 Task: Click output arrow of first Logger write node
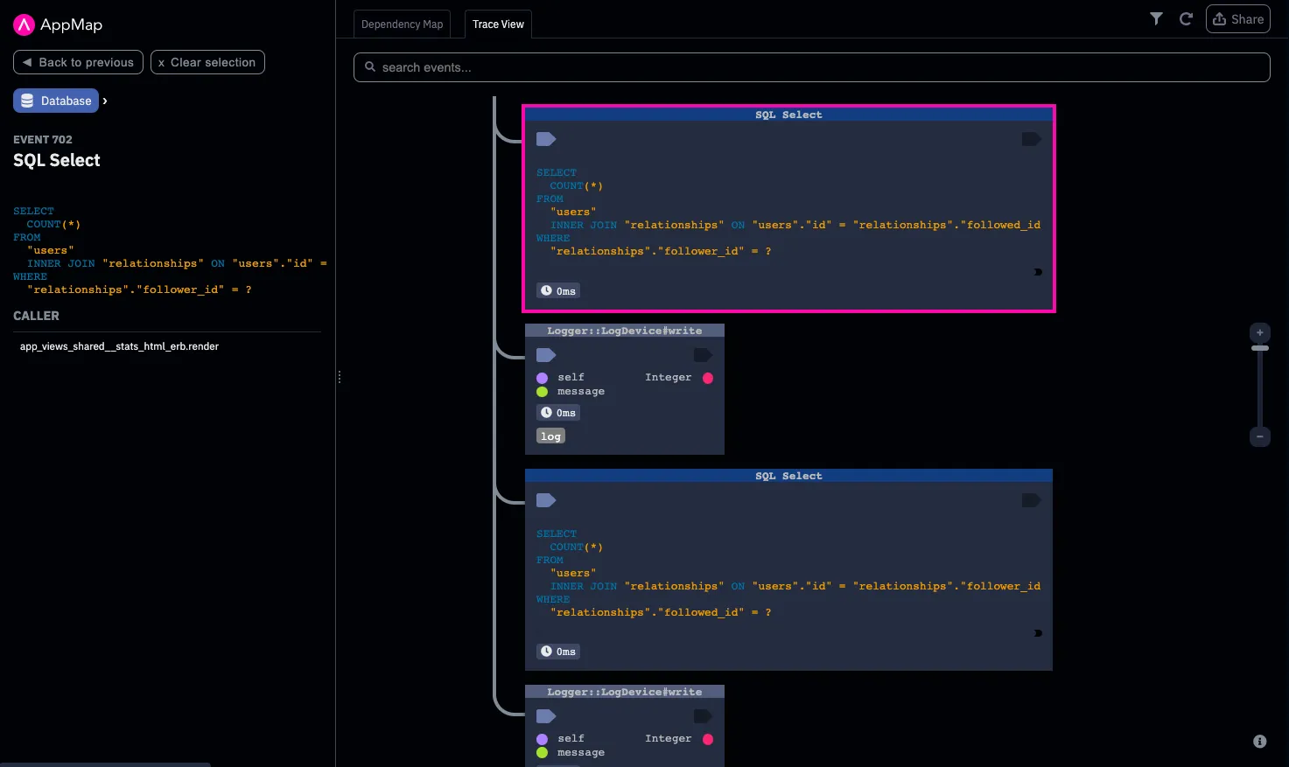(x=704, y=355)
